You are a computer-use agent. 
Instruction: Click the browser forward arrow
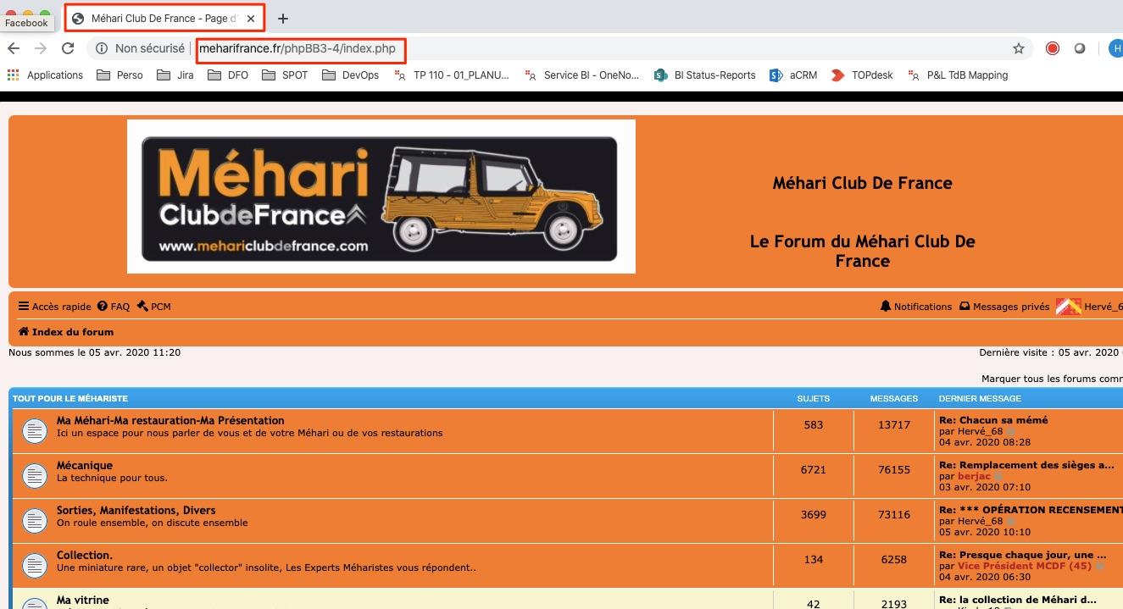(40, 49)
